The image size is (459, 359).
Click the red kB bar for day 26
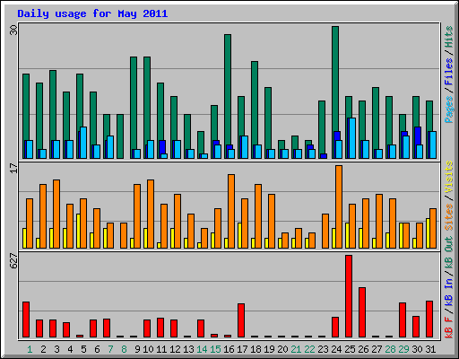pos(362,312)
